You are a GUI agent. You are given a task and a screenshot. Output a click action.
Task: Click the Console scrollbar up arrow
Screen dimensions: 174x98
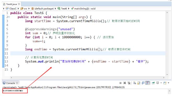click(170, 91)
